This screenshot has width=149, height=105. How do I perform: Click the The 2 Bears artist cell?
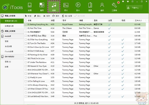click(67, 28)
